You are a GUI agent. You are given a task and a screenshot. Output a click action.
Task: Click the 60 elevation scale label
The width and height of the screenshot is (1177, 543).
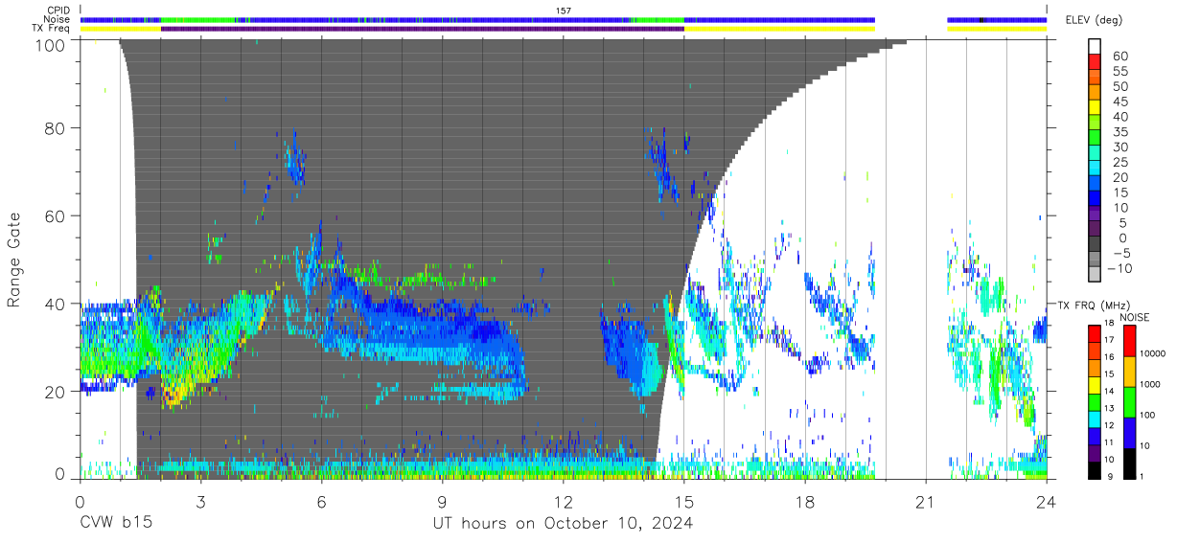1121,57
